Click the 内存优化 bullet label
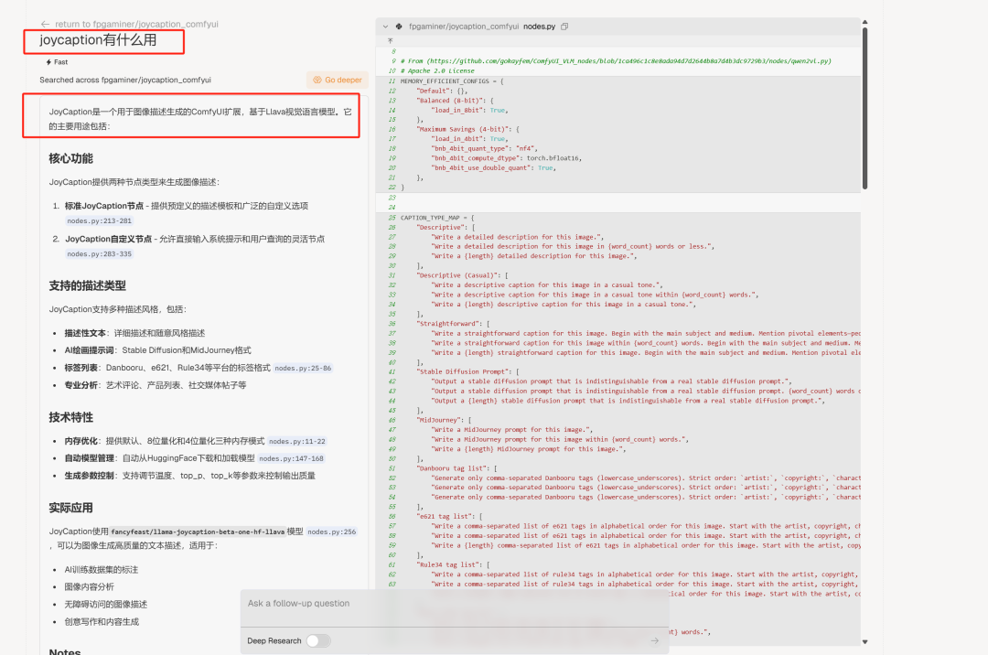This screenshot has height=655, width=988. pos(81,441)
